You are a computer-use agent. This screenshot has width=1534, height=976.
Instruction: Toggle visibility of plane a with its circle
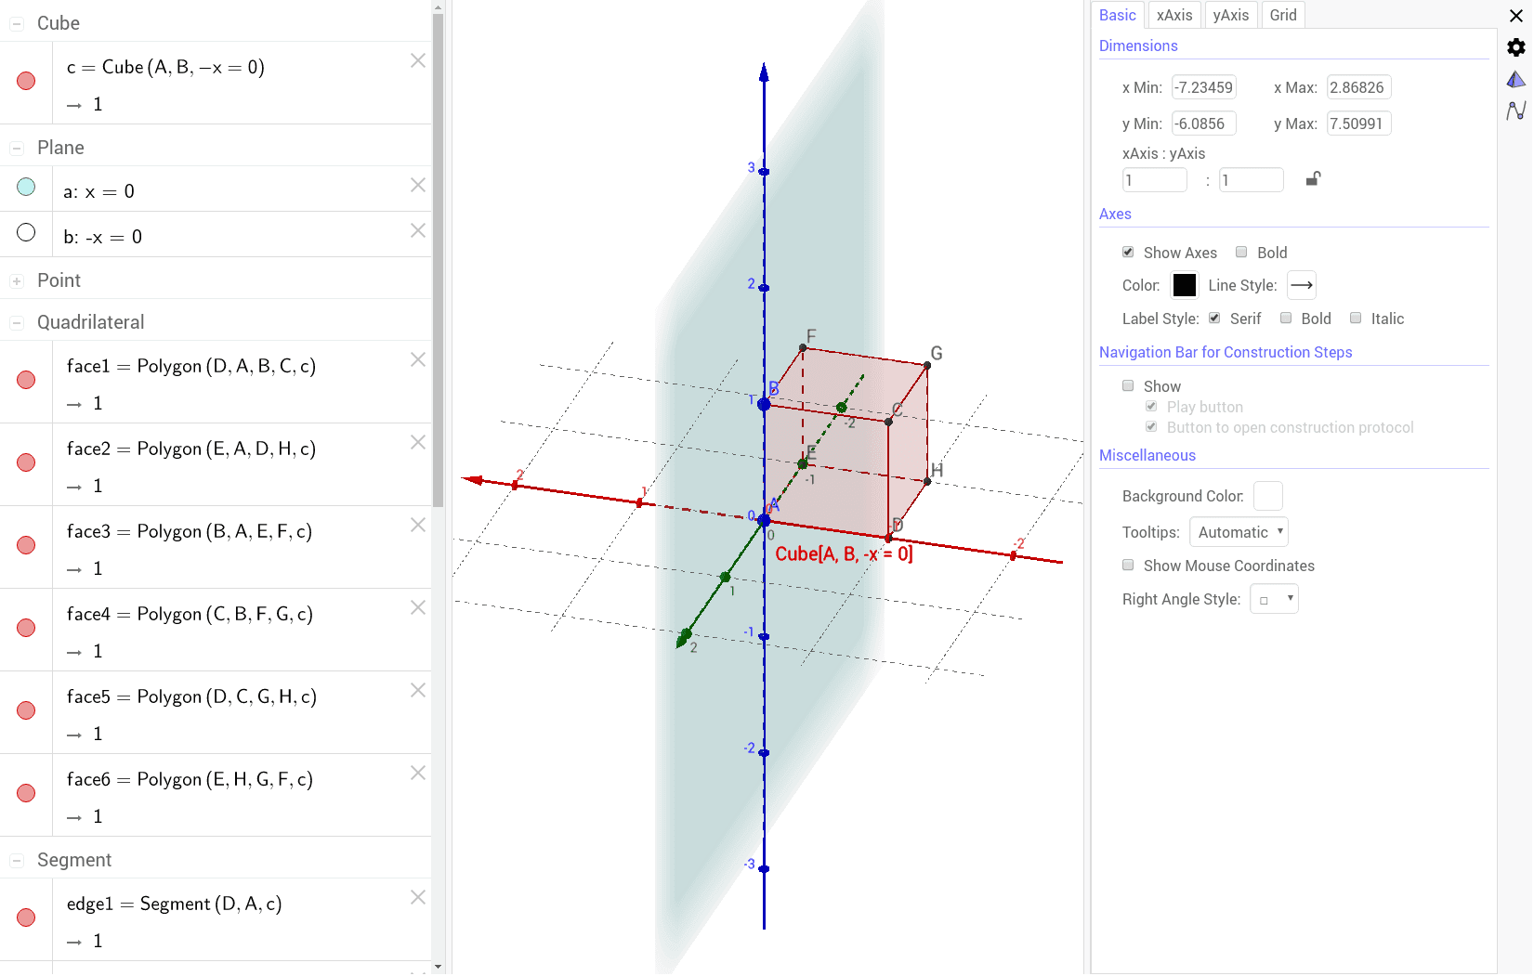(26, 188)
